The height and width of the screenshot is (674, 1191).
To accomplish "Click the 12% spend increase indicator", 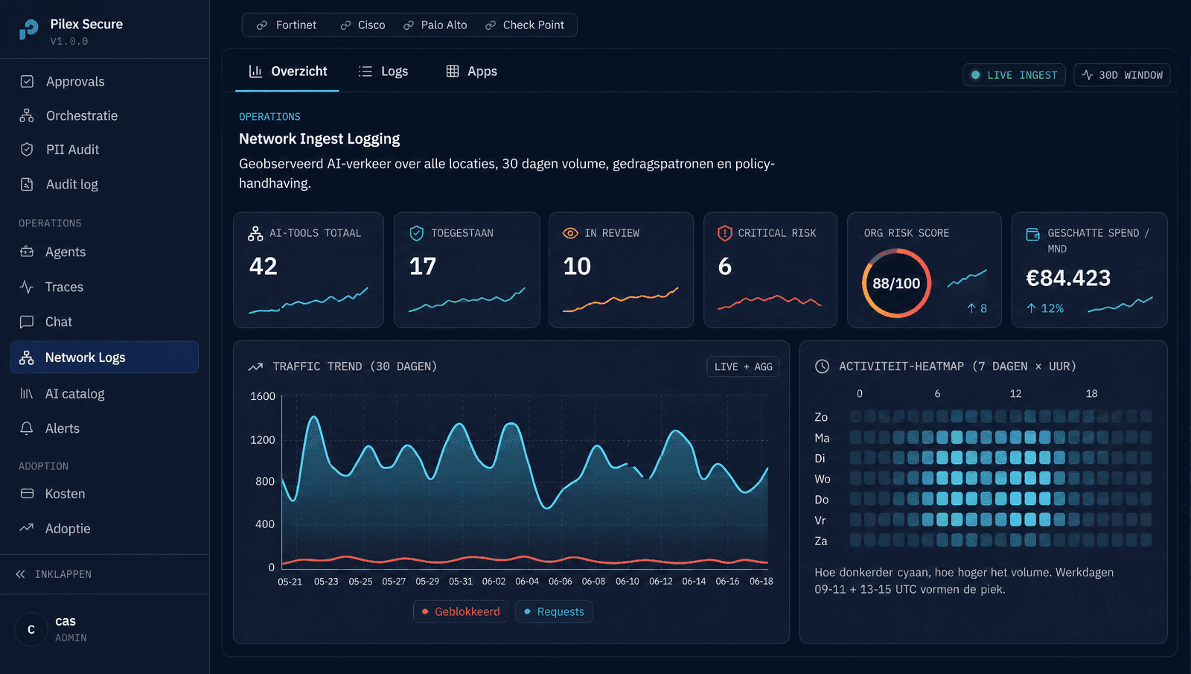I will 1045,308.
